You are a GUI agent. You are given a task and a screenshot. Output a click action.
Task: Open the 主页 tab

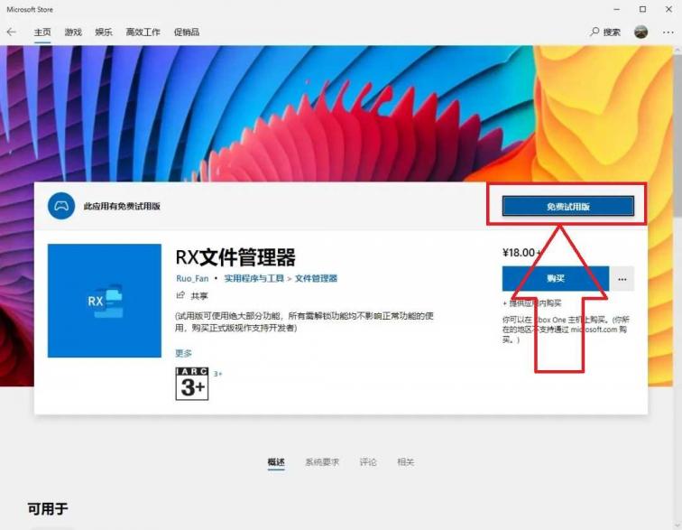tap(42, 33)
